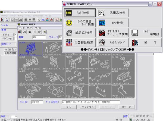Click the red circle plus icon in toolbar
The image size is (163, 121).
(52, 20)
